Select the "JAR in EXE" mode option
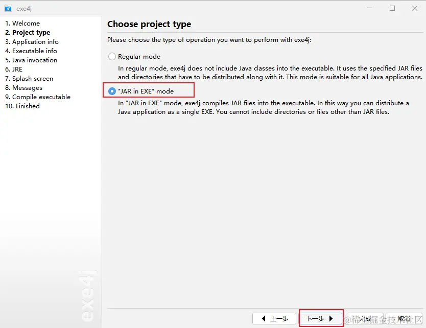Viewport: 426px width, 328px height. click(112, 91)
